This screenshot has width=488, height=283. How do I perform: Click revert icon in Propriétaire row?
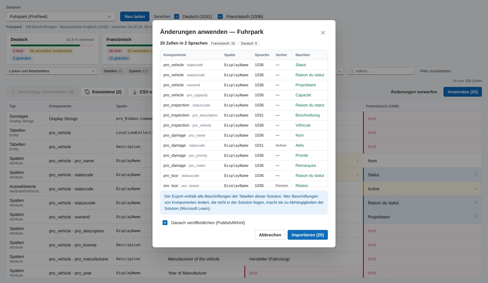(476, 217)
